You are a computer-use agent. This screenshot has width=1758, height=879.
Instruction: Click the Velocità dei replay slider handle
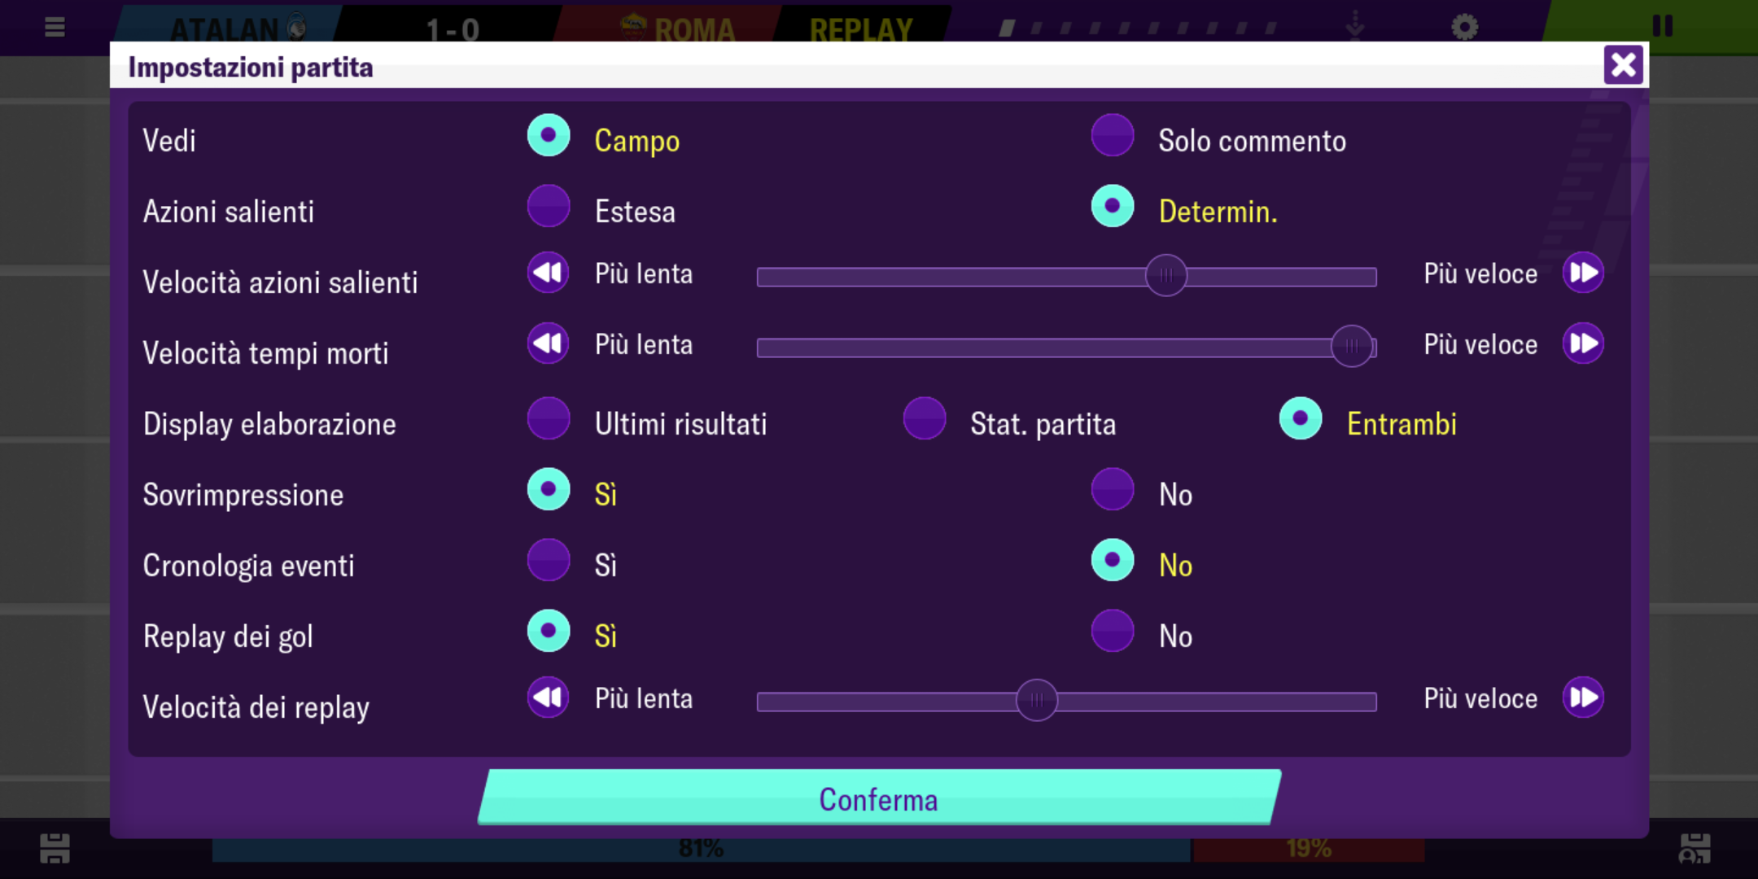(1037, 700)
